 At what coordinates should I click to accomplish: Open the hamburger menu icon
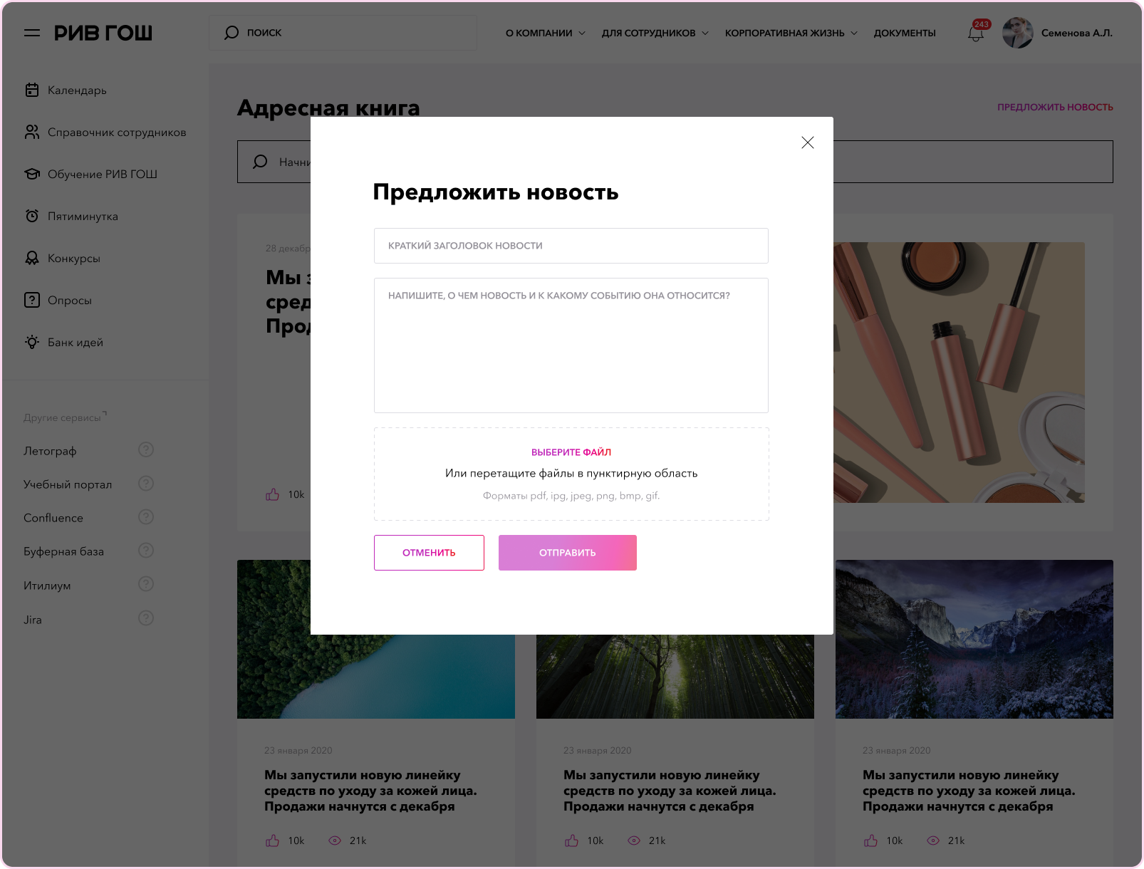[x=32, y=33]
